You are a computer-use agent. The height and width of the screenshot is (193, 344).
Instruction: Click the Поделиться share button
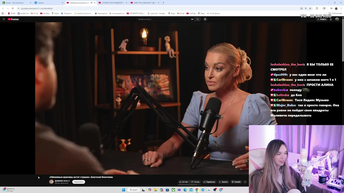(x=209, y=182)
